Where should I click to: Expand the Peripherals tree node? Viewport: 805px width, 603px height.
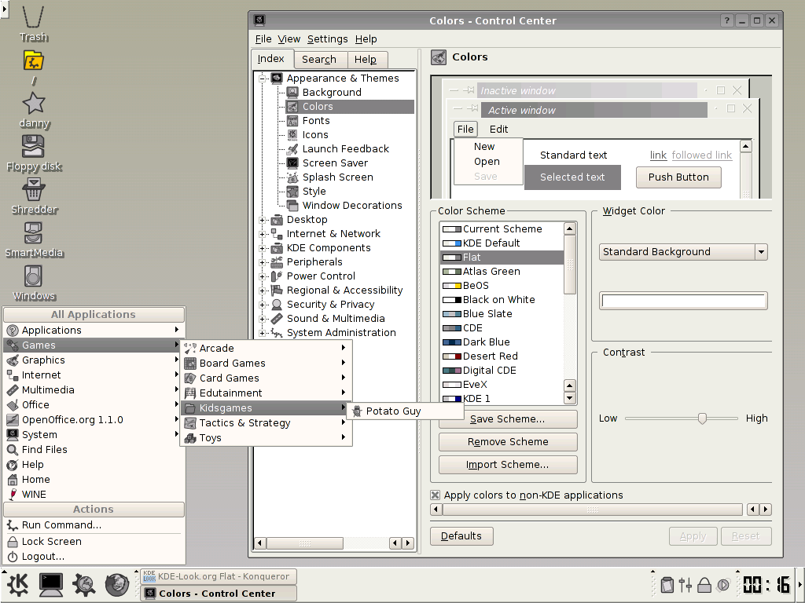(x=263, y=262)
